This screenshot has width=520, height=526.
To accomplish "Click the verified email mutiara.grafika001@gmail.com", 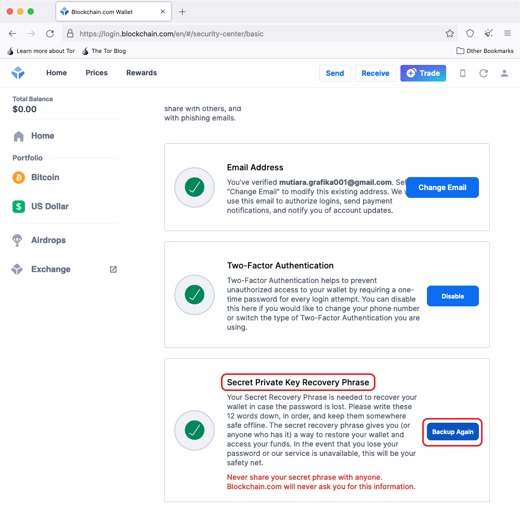I will click(335, 182).
